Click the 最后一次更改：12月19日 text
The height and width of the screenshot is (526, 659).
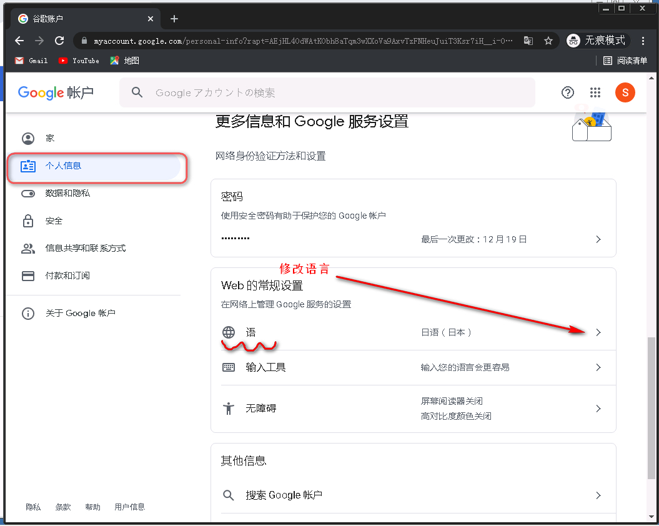(473, 239)
